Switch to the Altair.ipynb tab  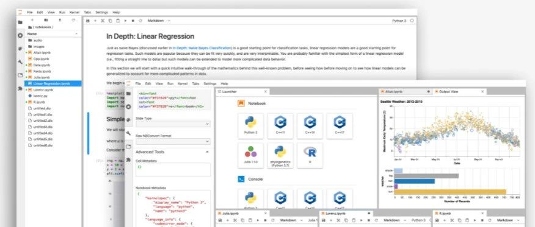[406, 91]
